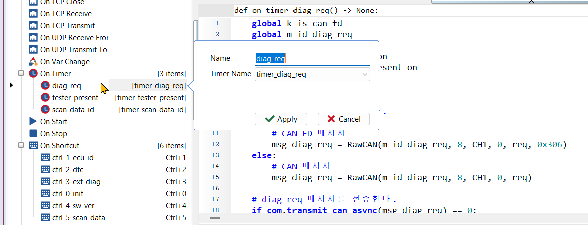The image size is (588, 225).
Task: Click the On Var Change icon
Action: coord(34,62)
